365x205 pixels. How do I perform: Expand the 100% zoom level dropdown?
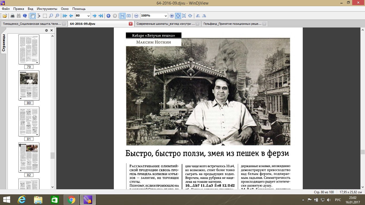point(166,16)
